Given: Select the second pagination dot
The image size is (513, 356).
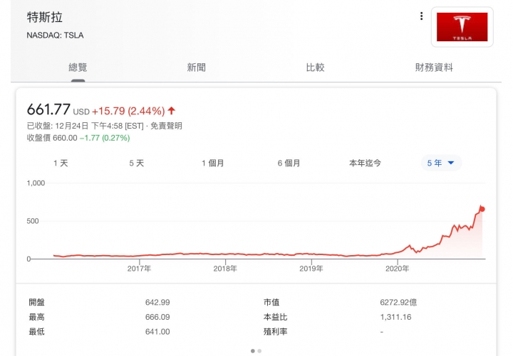Looking at the screenshot, I should [x=259, y=351].
